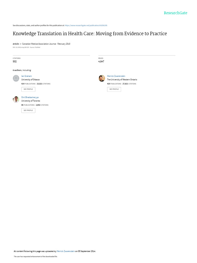Open Onil Bhattacharyya's author name link
Image resolution: width=197 pixels, height=263 pixels.
coord(30,97)
